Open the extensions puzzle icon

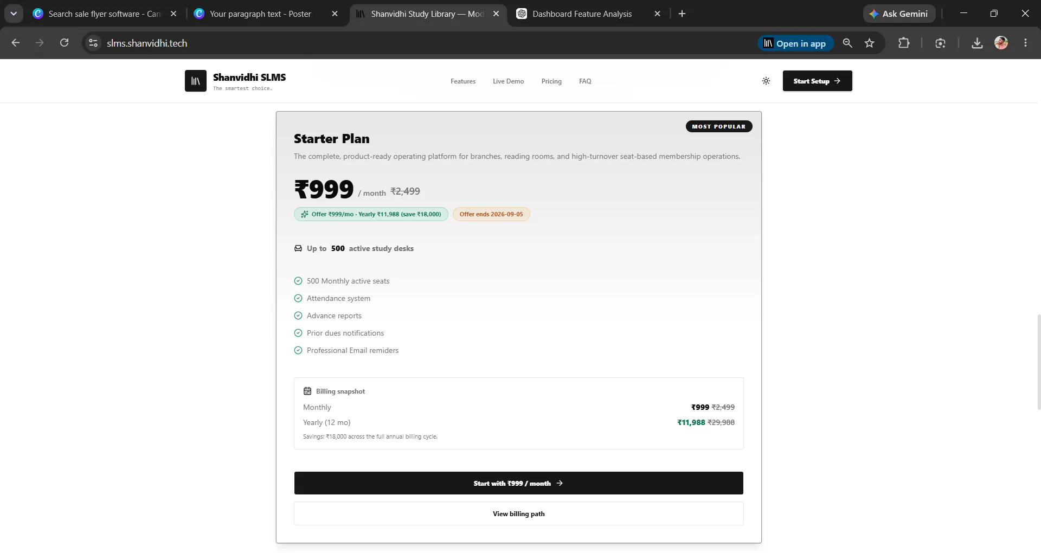tap(904, 43)
